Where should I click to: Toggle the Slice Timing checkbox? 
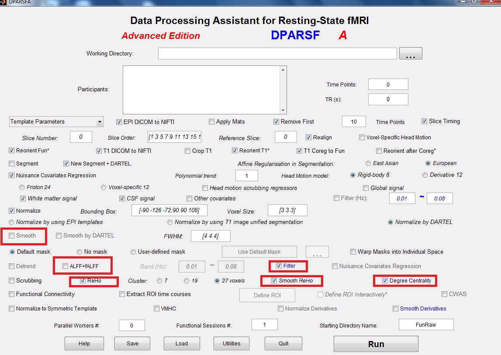click(x=424, y=121)
